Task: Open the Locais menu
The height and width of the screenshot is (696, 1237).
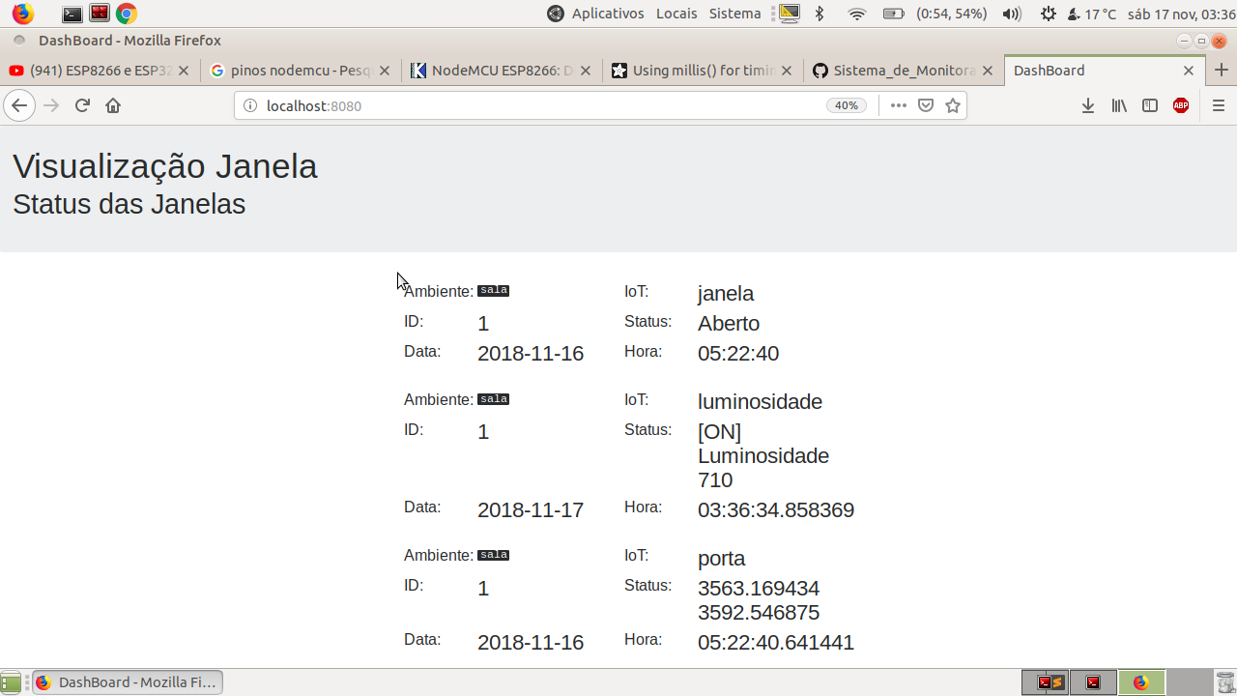Action: [676, 14]
